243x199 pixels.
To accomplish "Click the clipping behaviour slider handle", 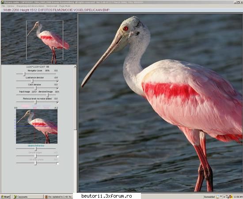I will pyautogui.click(x=36, y=149).
